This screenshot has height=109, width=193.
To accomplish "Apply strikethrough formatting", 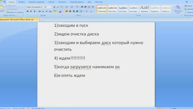I will [40, 12].
